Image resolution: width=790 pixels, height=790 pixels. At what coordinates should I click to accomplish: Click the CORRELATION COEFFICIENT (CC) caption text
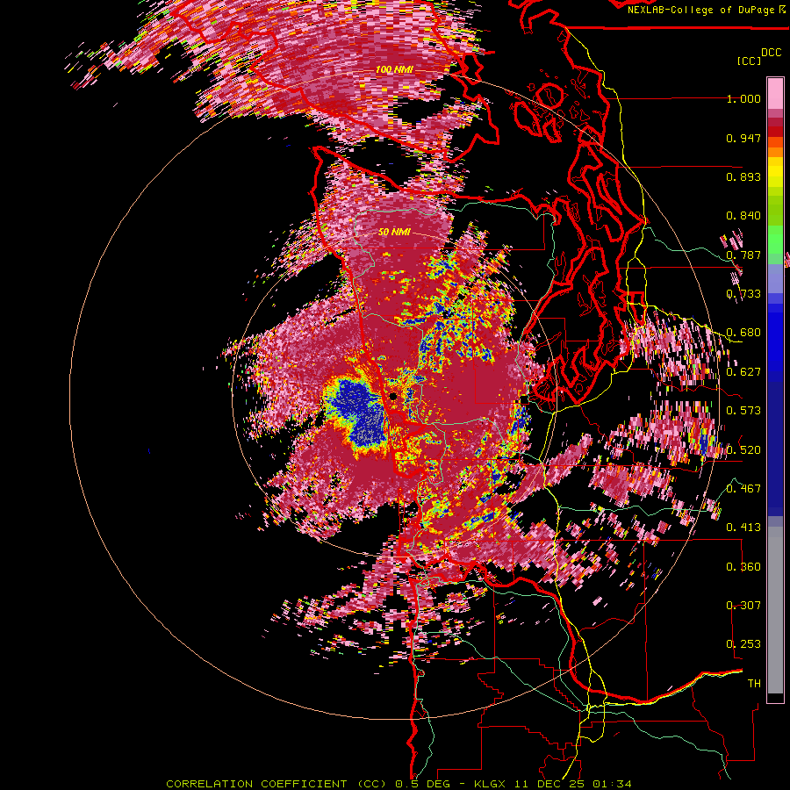tap(276, 784)
